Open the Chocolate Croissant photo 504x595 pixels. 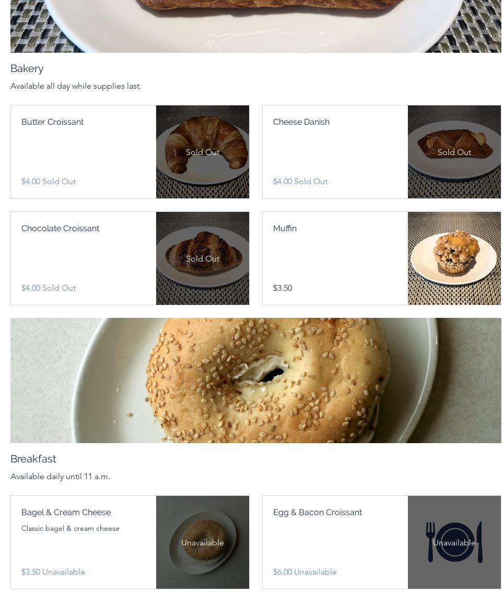pos(203,258)
